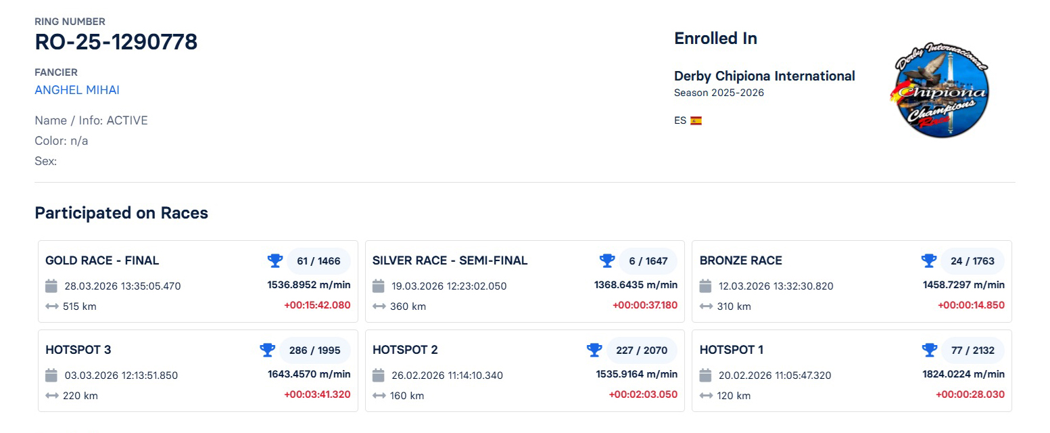
Task: Click the calendar icon on HOTSPOT 1 card
Action: (707, 375)
